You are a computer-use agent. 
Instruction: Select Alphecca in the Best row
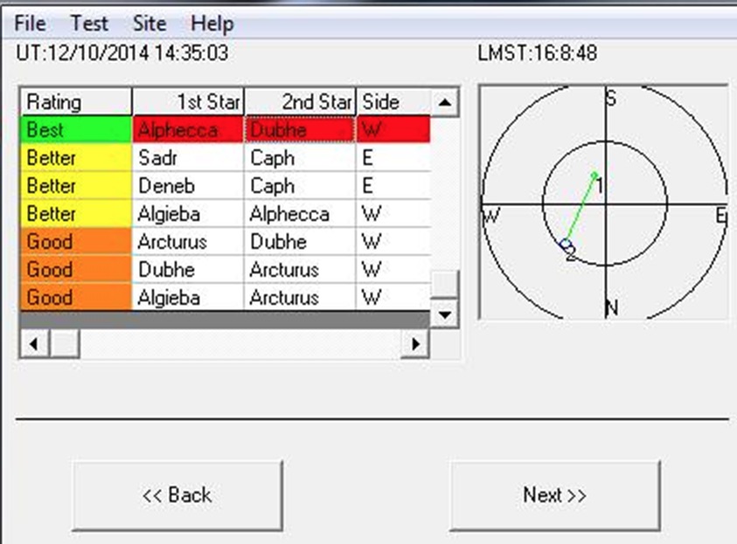[189, 129]
